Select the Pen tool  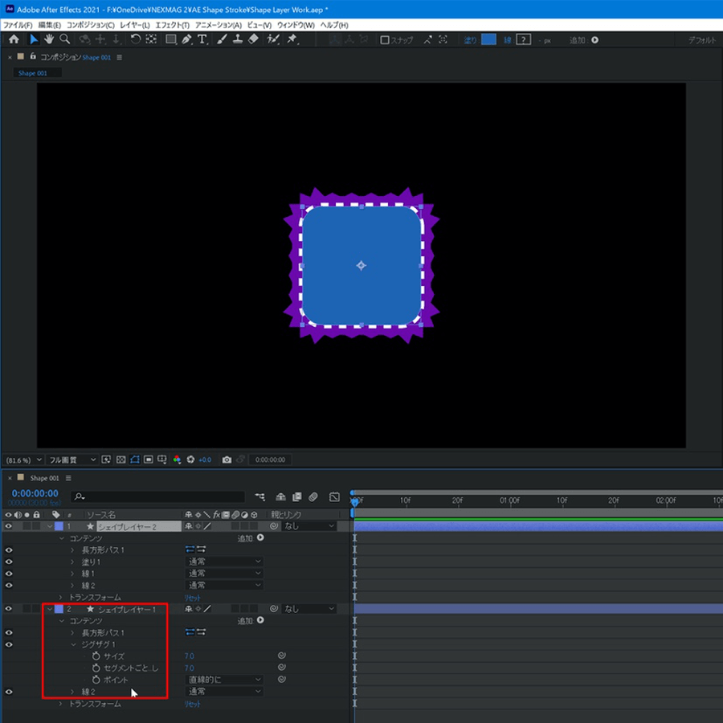[186, 39]
